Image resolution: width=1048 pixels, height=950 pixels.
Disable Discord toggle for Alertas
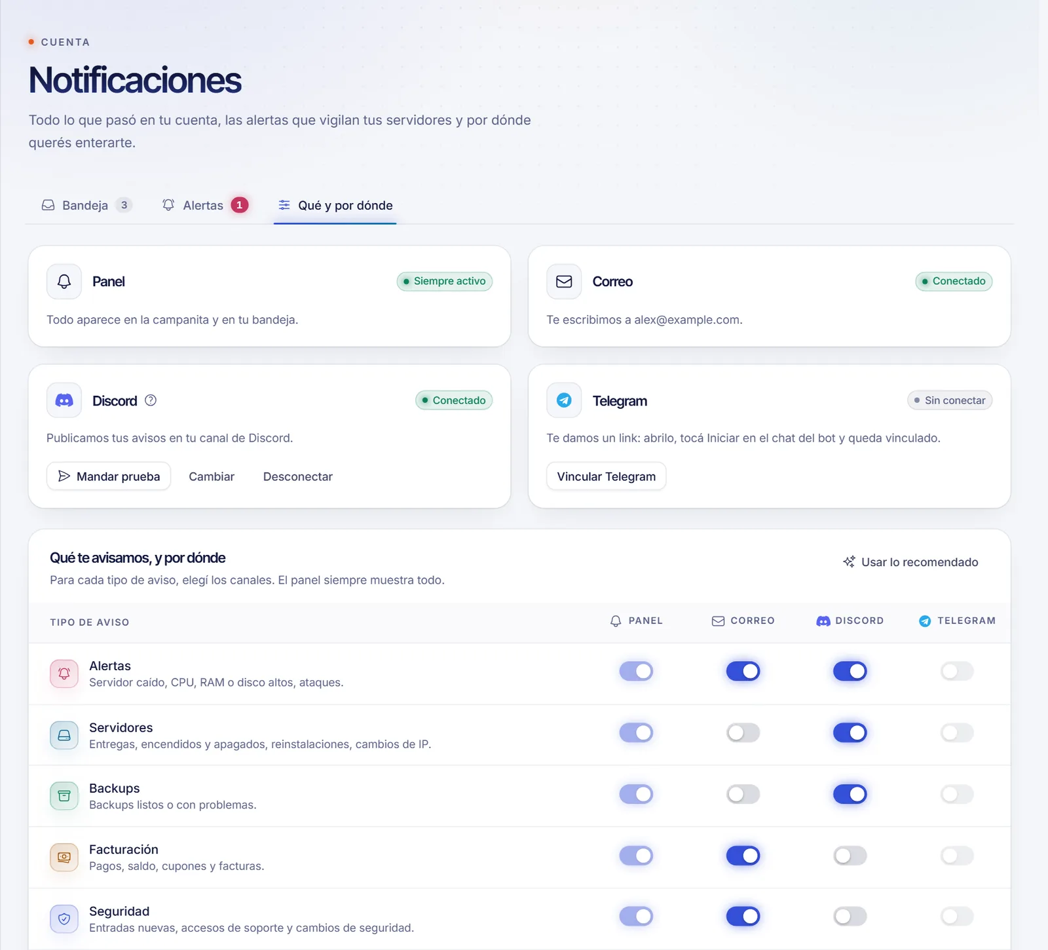tap(850, 671)
